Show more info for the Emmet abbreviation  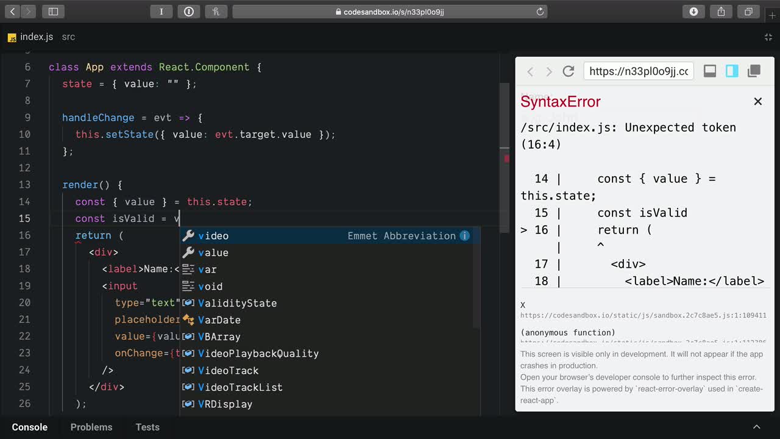tap(465, 236)
